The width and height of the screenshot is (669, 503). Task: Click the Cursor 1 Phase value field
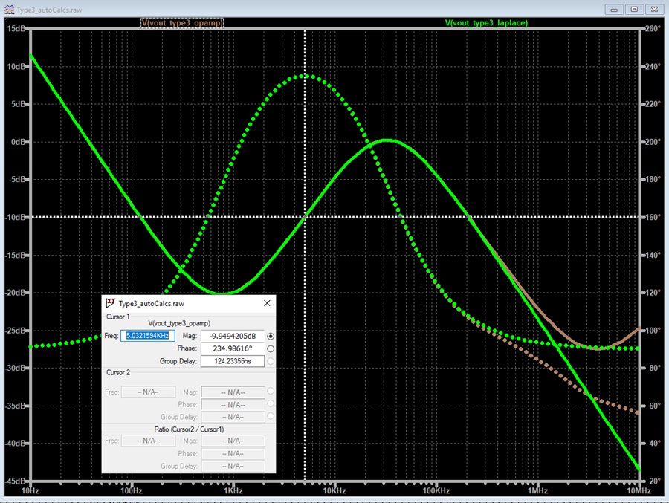tap(233, 348)
